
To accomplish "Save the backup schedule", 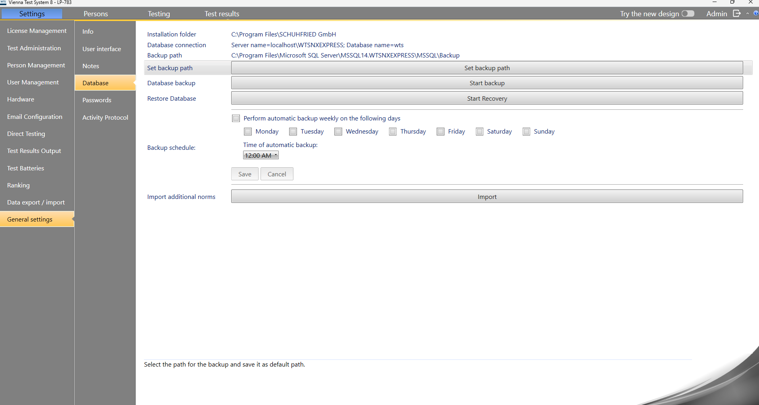I will pyautogui.click(x=245, y=174).
